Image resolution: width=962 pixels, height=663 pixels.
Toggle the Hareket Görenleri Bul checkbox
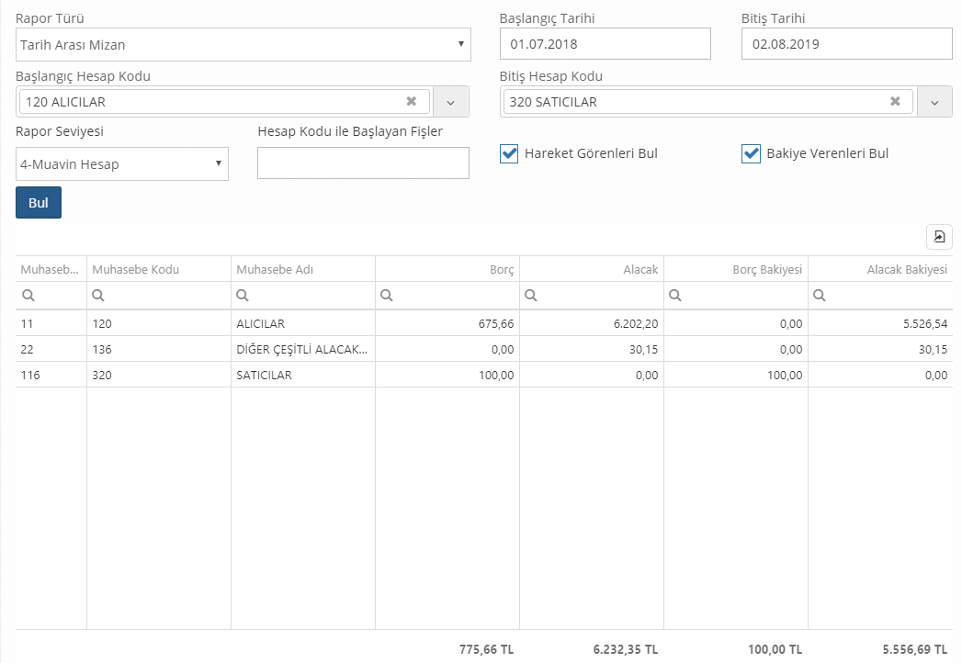click(x=509, y=153)
